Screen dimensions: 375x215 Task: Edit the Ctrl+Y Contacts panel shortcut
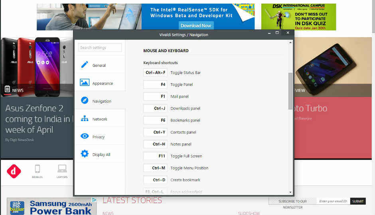tap(155, 132)
